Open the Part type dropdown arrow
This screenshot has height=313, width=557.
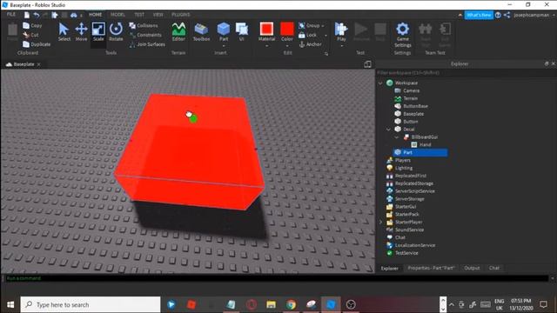pos(224,46)
